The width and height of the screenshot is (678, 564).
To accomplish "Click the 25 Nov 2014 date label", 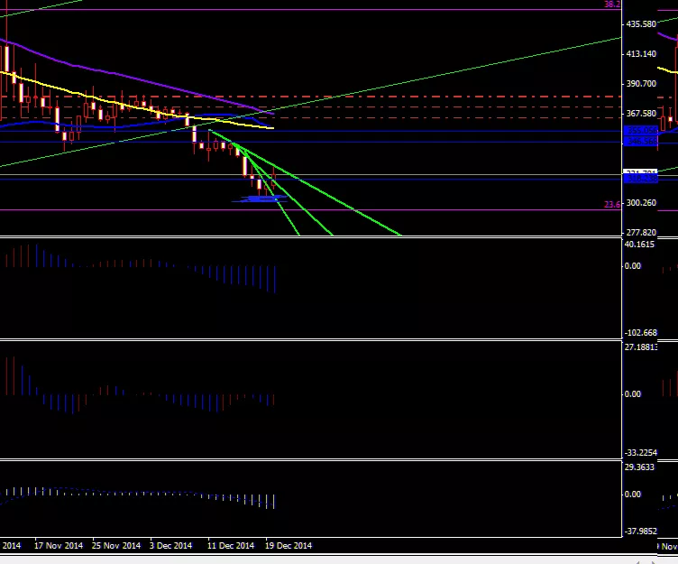I will click(x=116, y=546).
